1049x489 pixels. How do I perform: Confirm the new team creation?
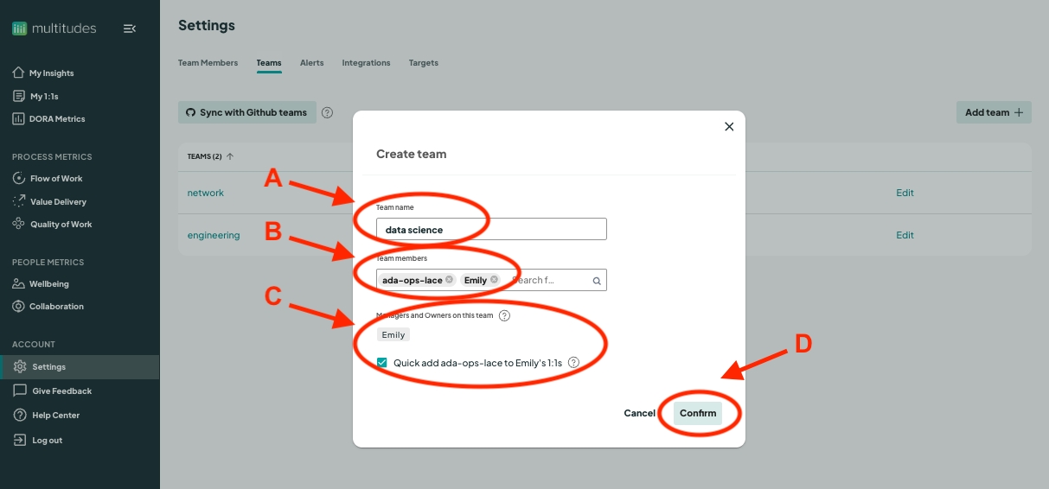point(698,413)
